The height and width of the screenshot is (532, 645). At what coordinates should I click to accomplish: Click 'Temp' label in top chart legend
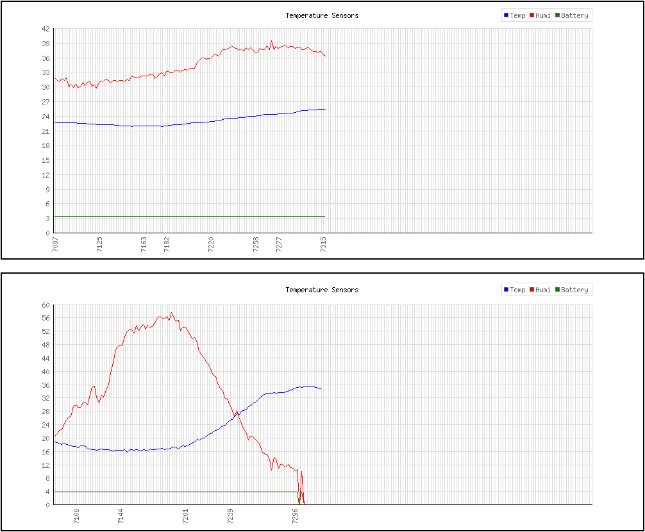[x=517, y=15]
